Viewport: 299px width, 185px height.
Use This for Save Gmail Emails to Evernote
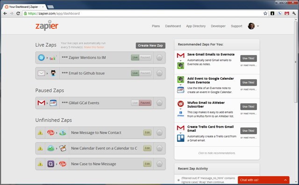pos(249,58)
